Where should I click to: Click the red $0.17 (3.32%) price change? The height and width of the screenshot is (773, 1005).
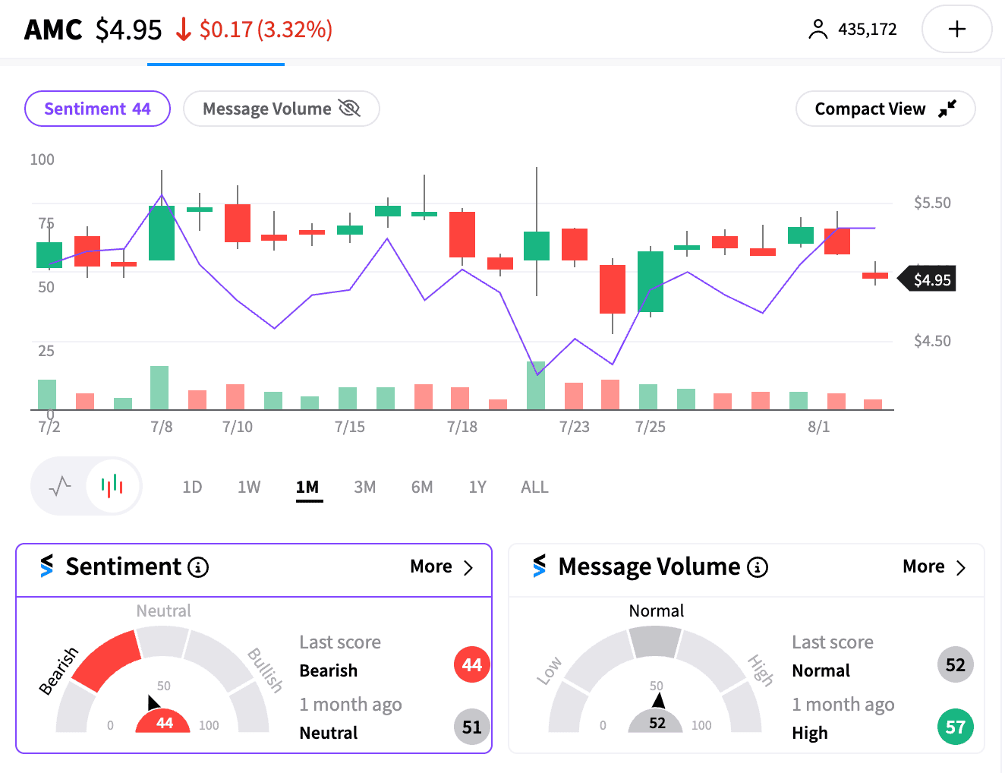click(266, 30)
